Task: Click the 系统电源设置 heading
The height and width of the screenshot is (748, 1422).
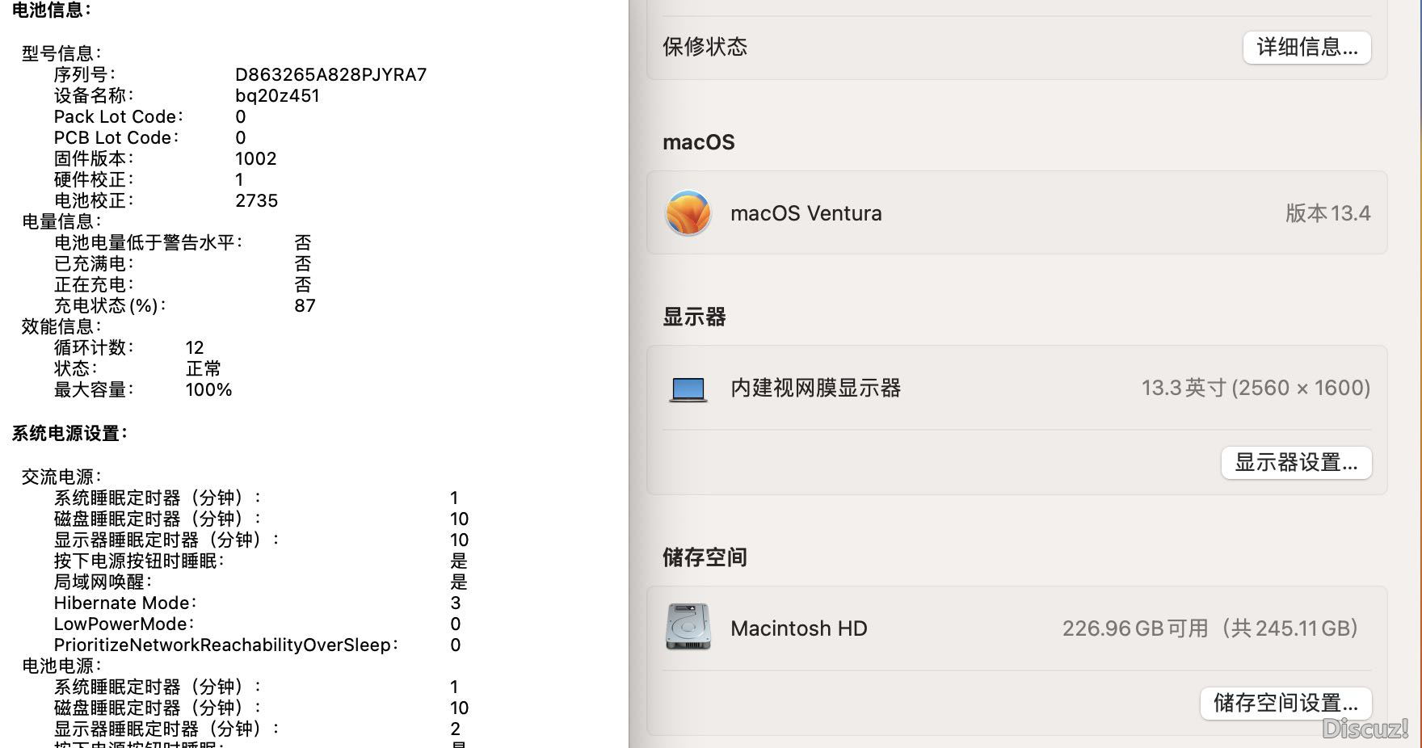Action: pos(69,433)
